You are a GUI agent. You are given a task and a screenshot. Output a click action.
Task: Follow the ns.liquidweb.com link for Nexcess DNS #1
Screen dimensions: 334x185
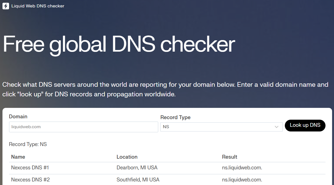241,167
